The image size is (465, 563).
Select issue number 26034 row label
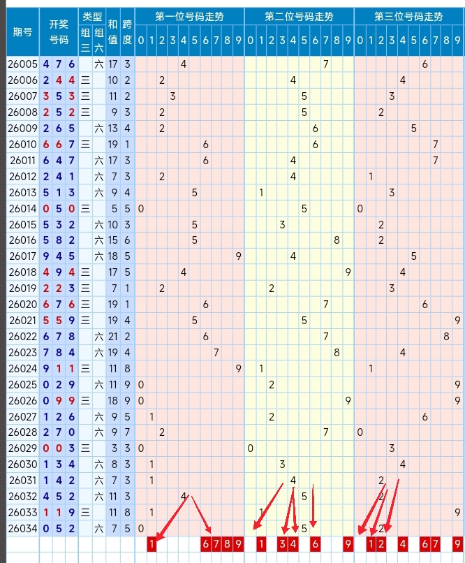[22, 528]
